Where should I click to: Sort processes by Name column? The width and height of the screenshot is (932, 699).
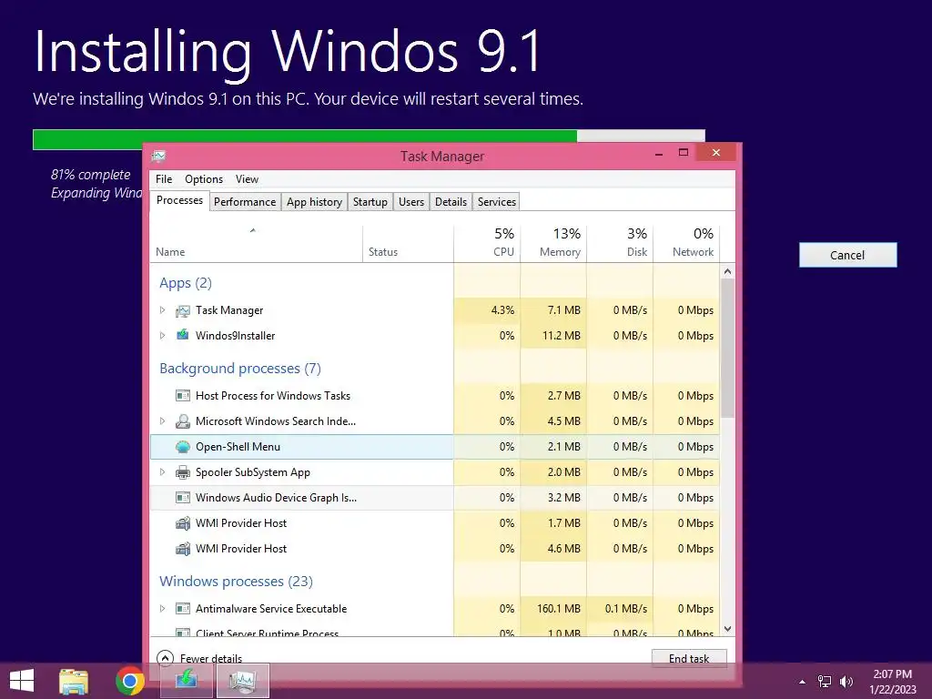pyautogui.click(x=256, y=244)
